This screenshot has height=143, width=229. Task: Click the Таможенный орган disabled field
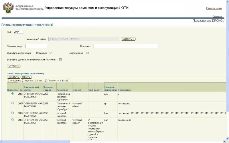point(84,39)
